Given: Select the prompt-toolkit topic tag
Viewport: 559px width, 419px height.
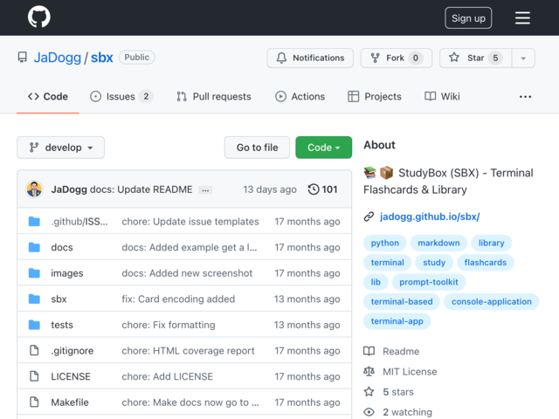Looking at the screenshot, I should click(429, 282).
